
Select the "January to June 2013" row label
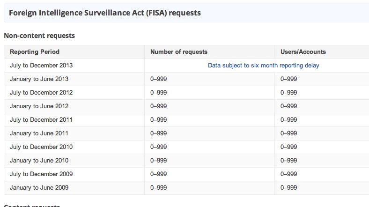(x=39, y=79)
